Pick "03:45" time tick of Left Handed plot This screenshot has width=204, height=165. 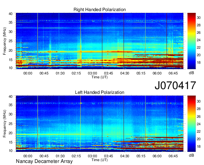[x=109, y=156]
